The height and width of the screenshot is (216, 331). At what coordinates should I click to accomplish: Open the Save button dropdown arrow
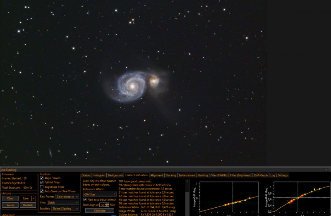34,198
